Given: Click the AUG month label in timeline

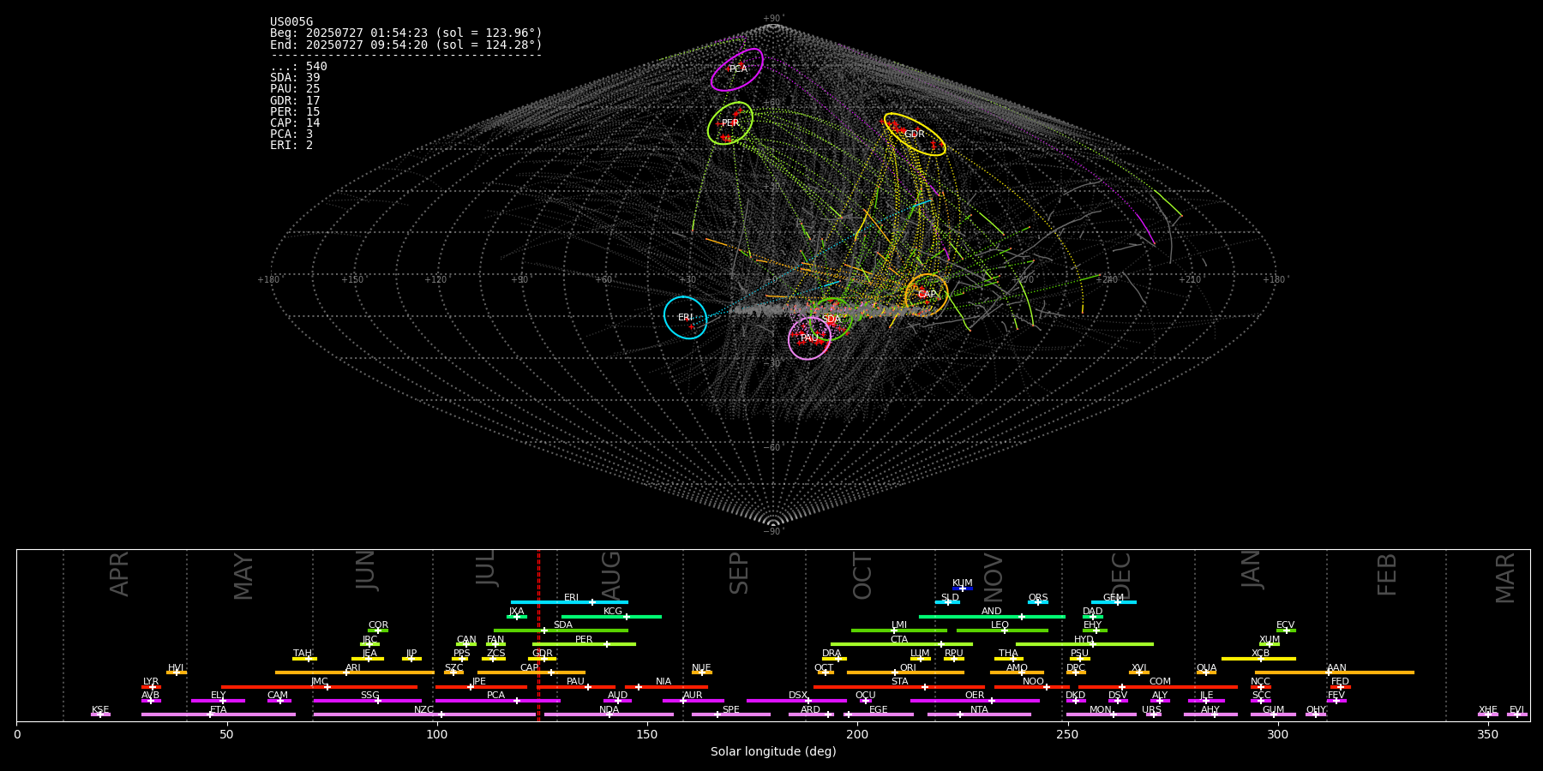Looking at the screenshot, I should (611, 574).
